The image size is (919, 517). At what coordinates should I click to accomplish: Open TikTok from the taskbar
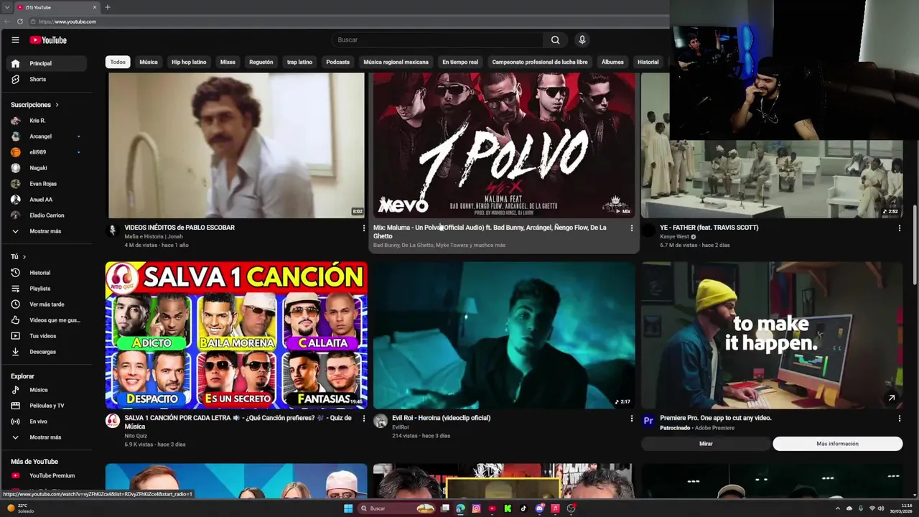tap(523, 508)
